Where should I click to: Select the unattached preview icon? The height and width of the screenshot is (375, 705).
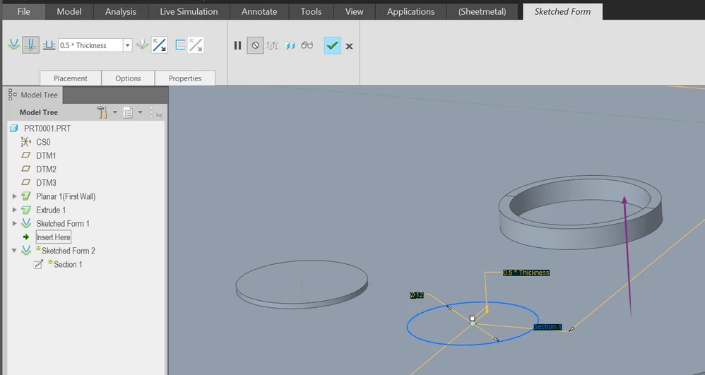point(272,45)
